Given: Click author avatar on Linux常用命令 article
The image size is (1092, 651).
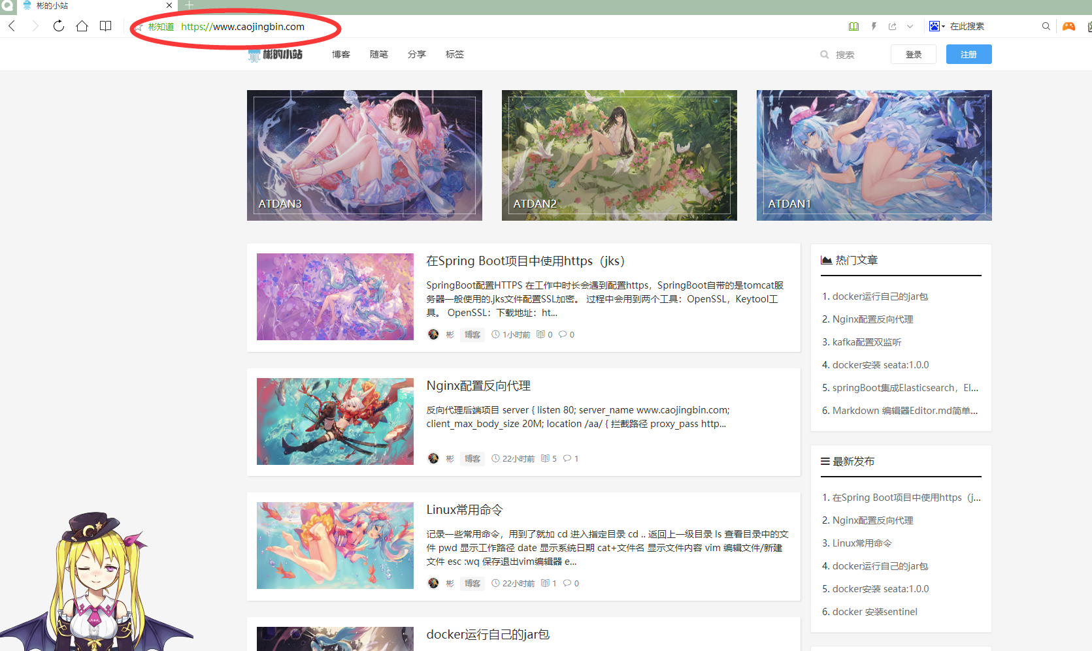Looking at the screenshot, I should 433,583.
